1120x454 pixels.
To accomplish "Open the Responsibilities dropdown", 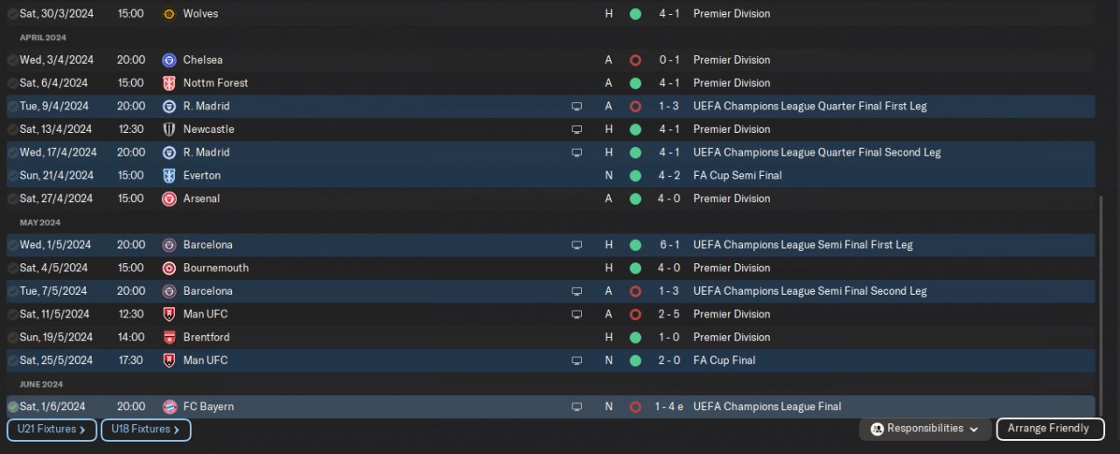I will (925, 429).
